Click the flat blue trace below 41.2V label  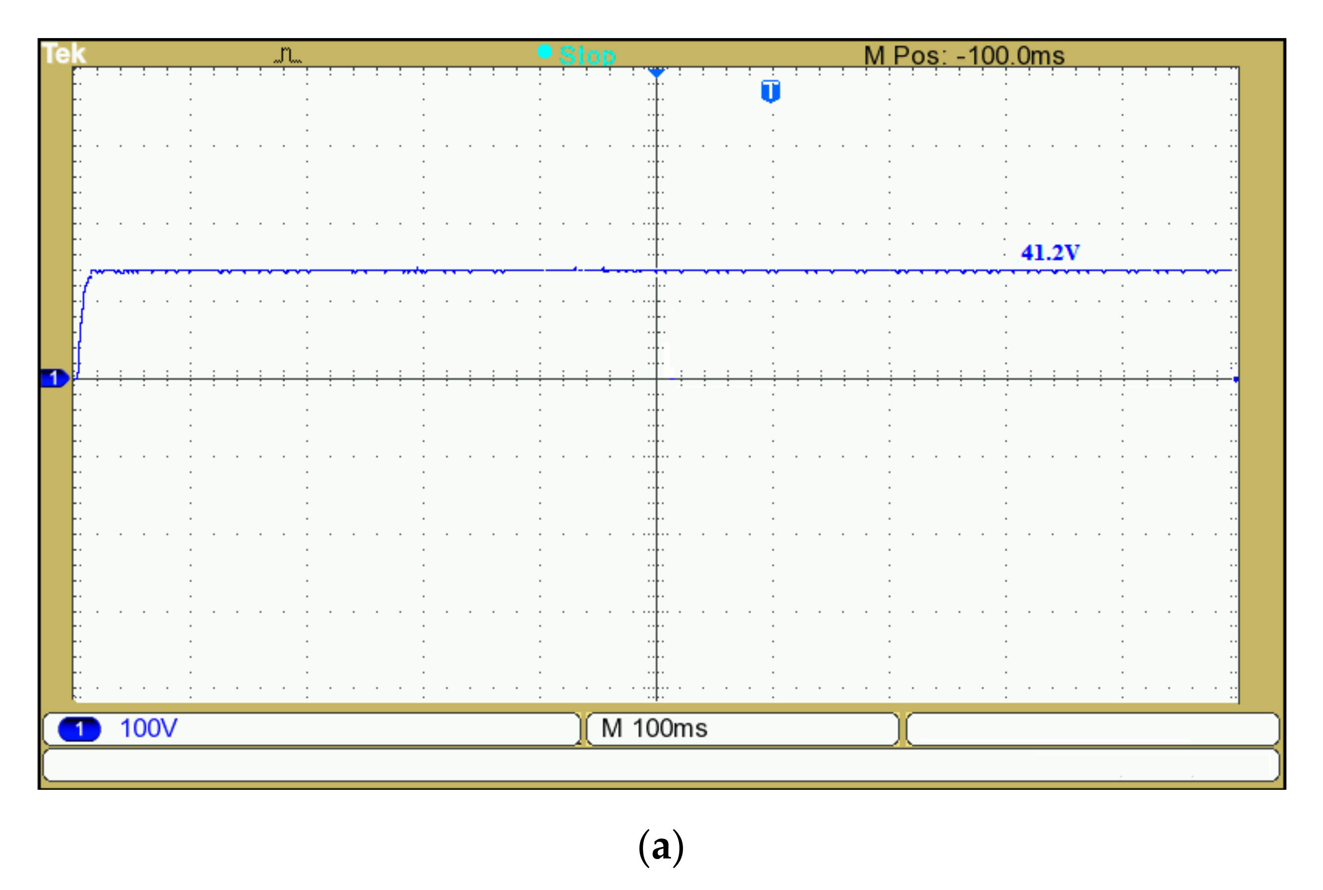pos(1050,271)
